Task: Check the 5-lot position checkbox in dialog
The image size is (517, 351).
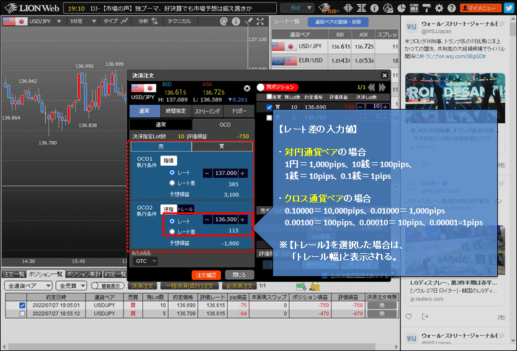Action: [269, 118]
